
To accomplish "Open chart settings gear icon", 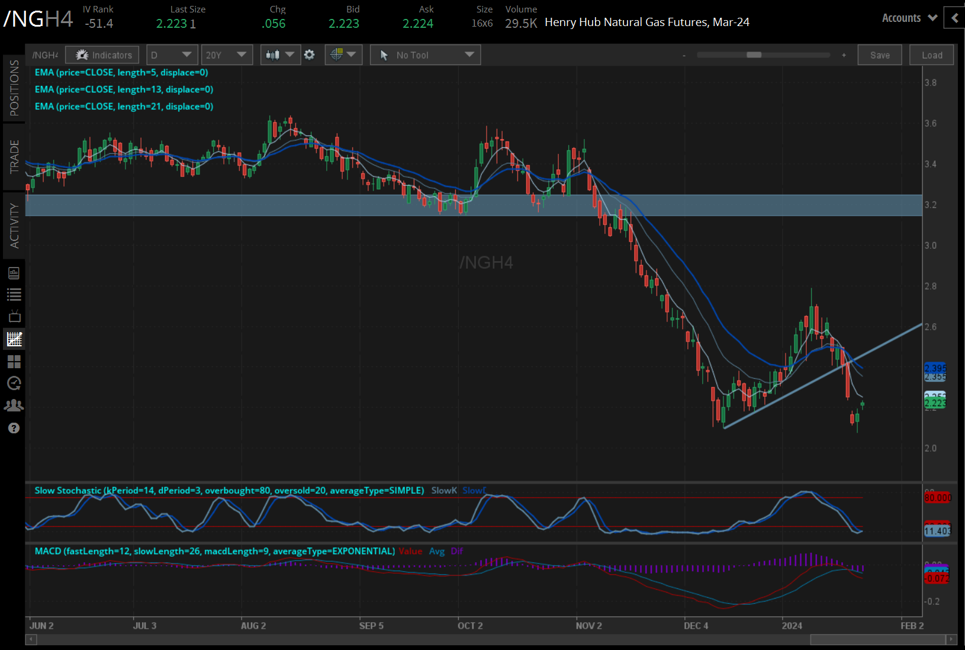I will coord(309,55).
